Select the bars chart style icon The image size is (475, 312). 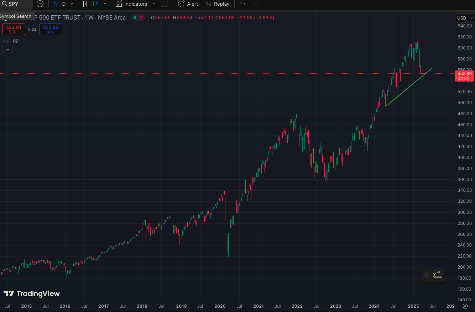[85, 4]
